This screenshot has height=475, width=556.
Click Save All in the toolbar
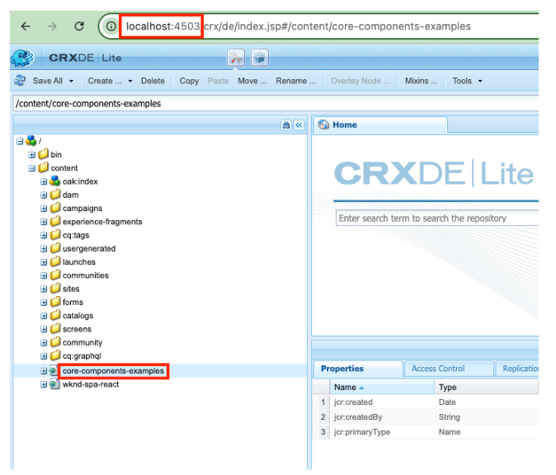pyautogui.click(x=48, y=81)
